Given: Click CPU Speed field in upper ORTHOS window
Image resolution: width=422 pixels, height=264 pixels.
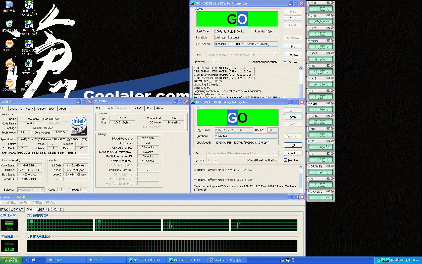Looking at the screenshot, I should tap(246, 44).
